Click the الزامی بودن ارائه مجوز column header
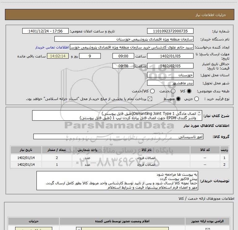This screenshot has width=238, height=230. click(x=207, y=221)
